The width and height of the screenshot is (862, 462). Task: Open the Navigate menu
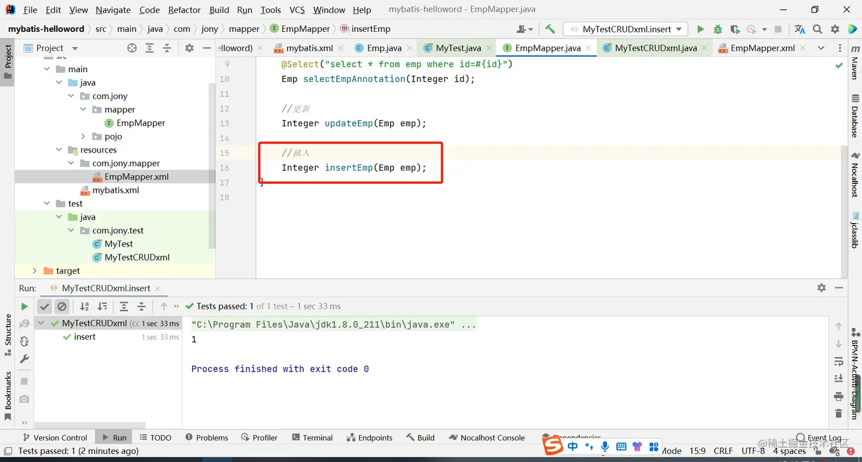113,10
